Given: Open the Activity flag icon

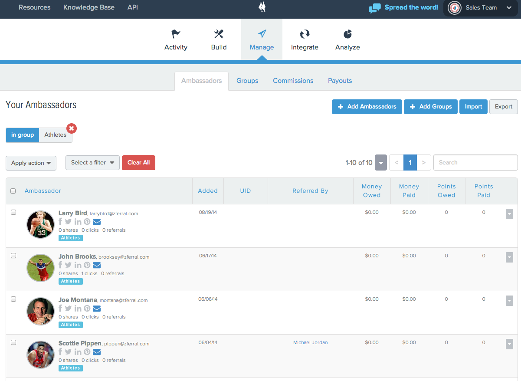Looking at the screenshot, I should click(176, 34).
